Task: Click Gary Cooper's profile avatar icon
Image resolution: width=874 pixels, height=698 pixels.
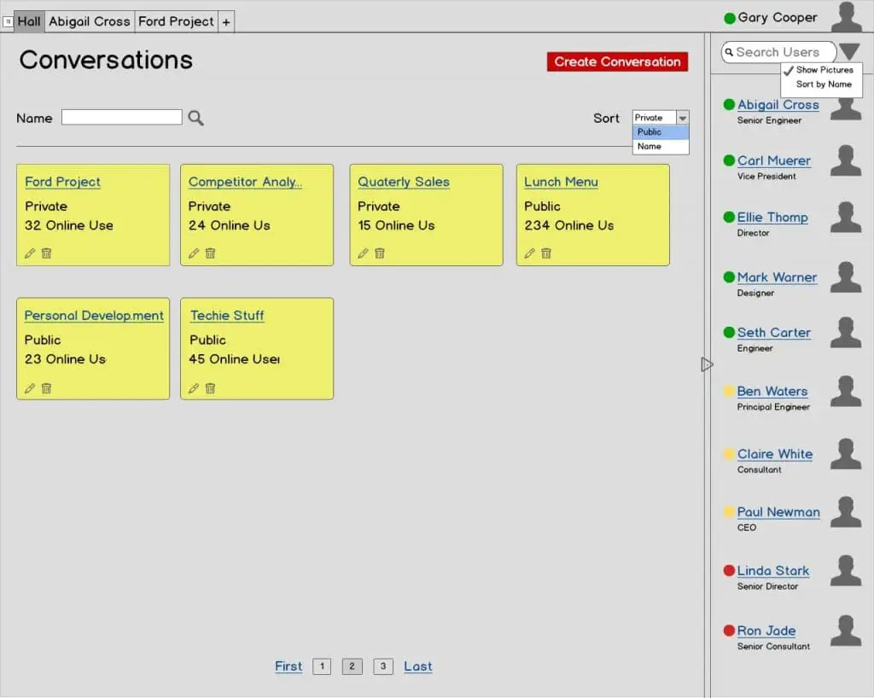Action: (847, 17)
